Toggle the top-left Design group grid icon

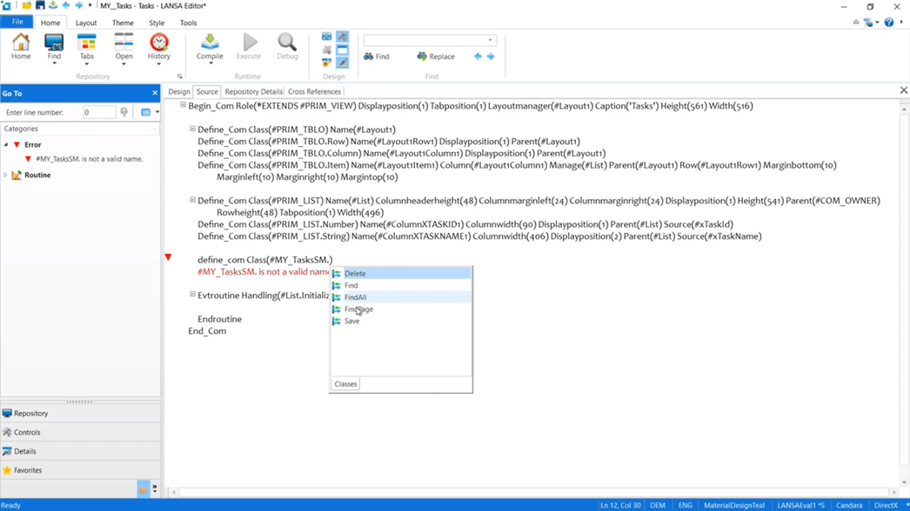pyautogui.click(x=327, y=36)
